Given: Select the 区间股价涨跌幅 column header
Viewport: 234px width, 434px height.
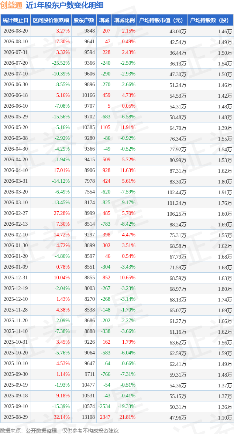Looking at the screenshot, I should pyautogui.click(x=51, y=20).
